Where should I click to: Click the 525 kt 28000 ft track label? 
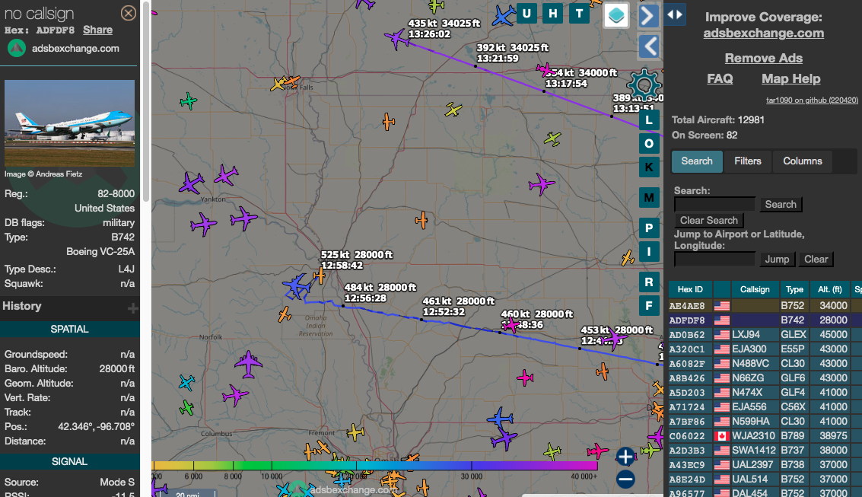[357, 260]
